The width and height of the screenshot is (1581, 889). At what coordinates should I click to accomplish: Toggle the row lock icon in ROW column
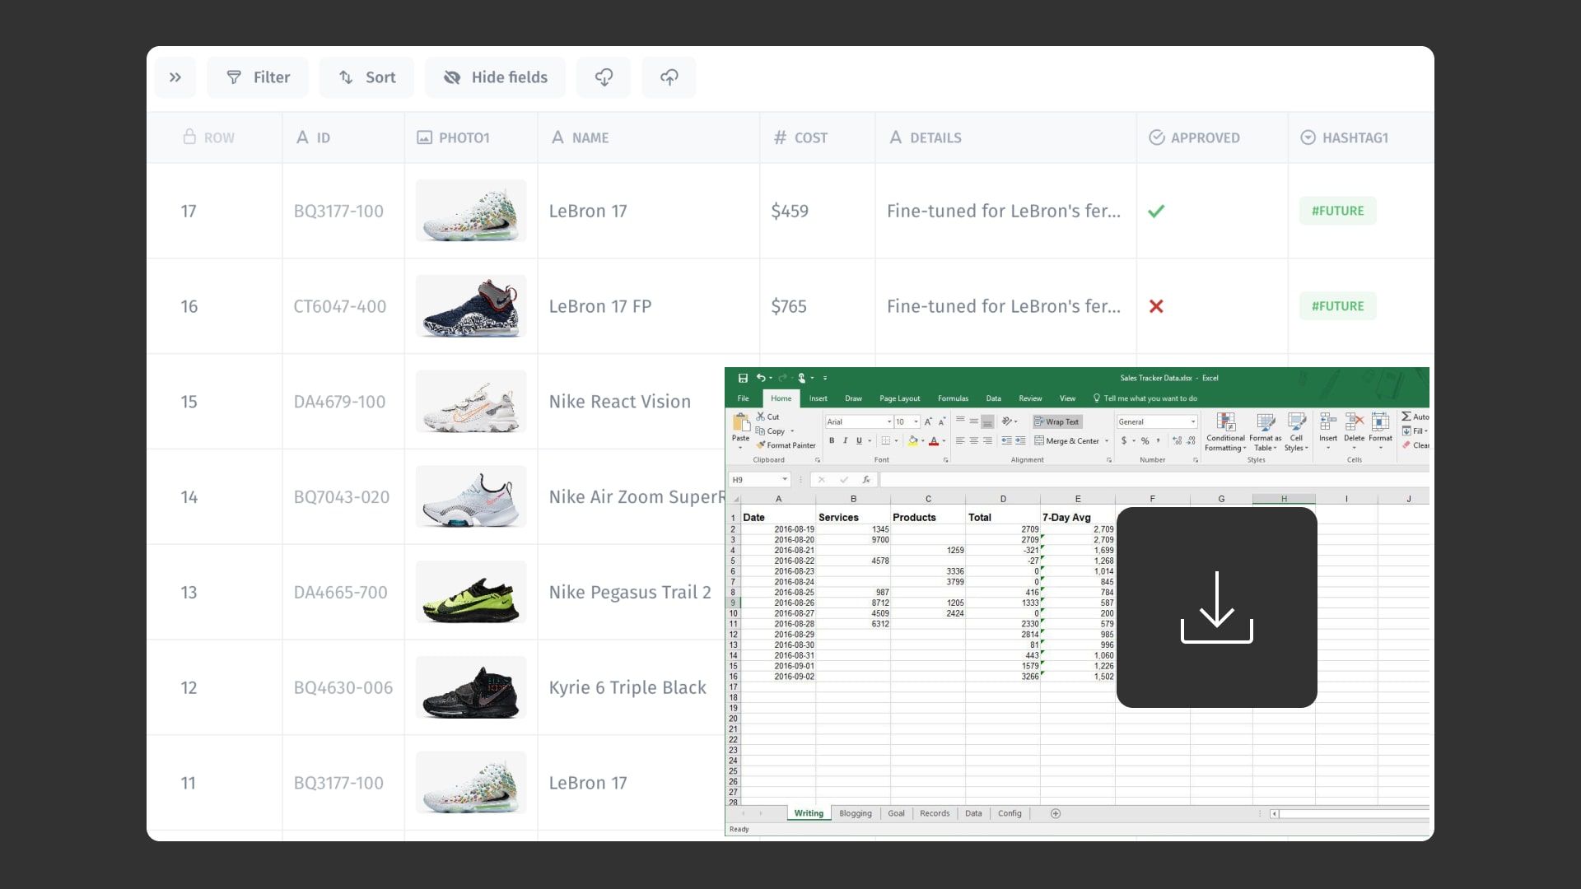pos(190,137)
